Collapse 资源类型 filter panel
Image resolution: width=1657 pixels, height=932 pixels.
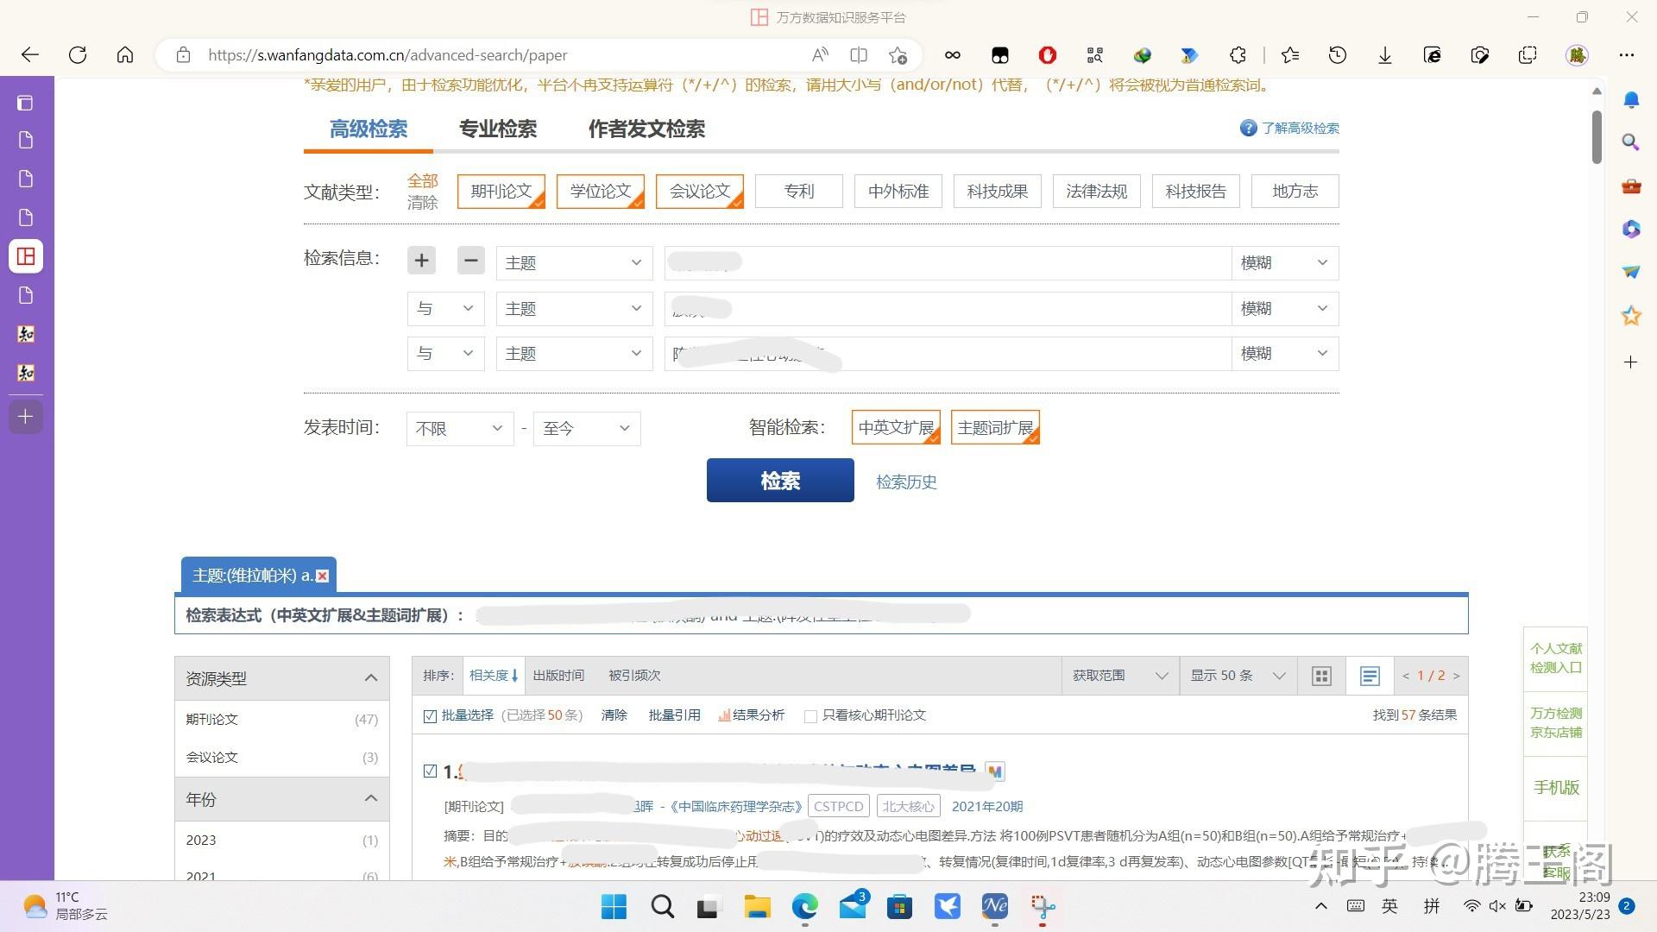point(371,678)
